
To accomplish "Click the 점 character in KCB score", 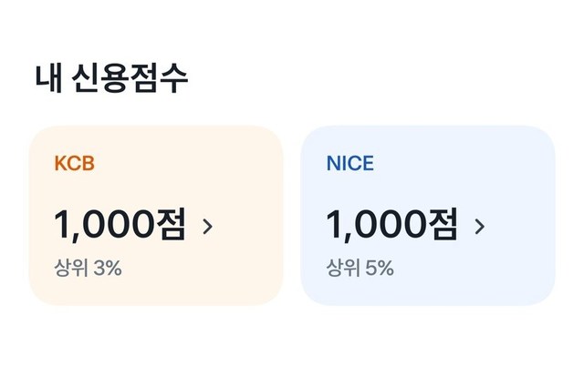I will click(169, 224).
